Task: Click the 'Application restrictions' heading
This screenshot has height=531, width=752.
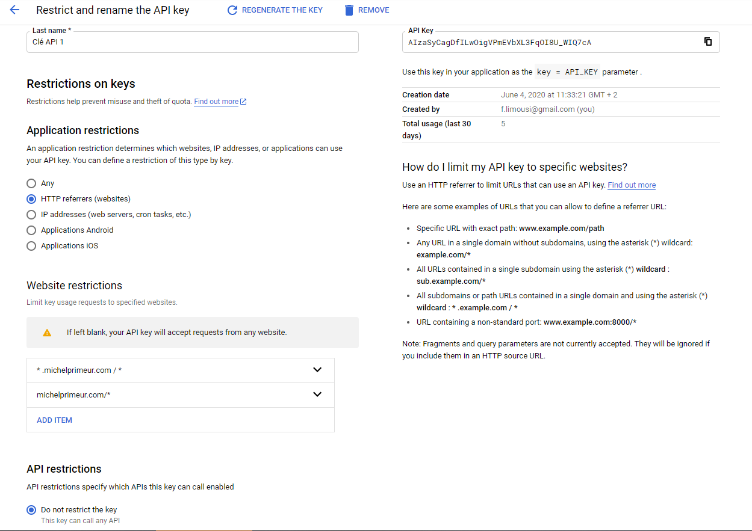Action: pos(83,130)
